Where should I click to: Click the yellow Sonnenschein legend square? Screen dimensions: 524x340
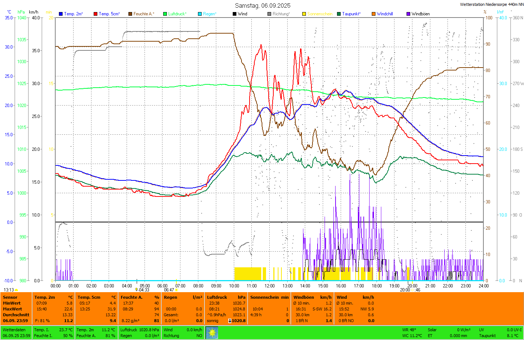[304, 14]
